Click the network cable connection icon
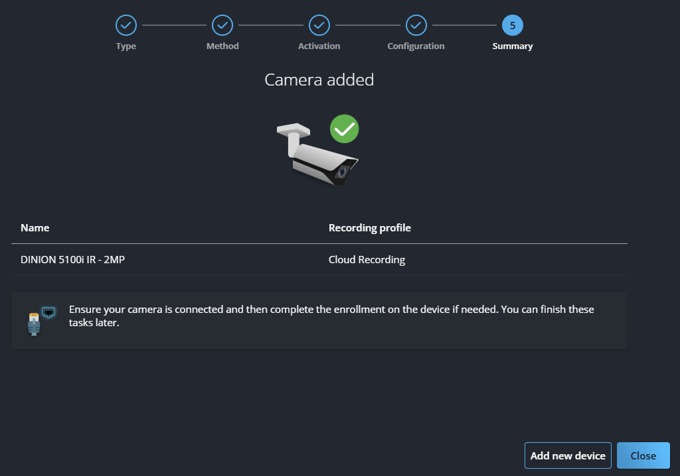This screenshot has height=476, width=680. coord(40,320)
